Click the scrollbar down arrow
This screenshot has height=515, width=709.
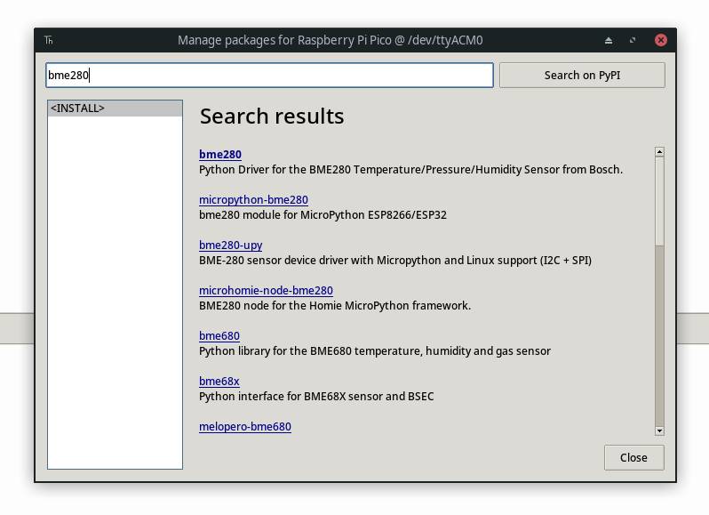pos(659,431)
